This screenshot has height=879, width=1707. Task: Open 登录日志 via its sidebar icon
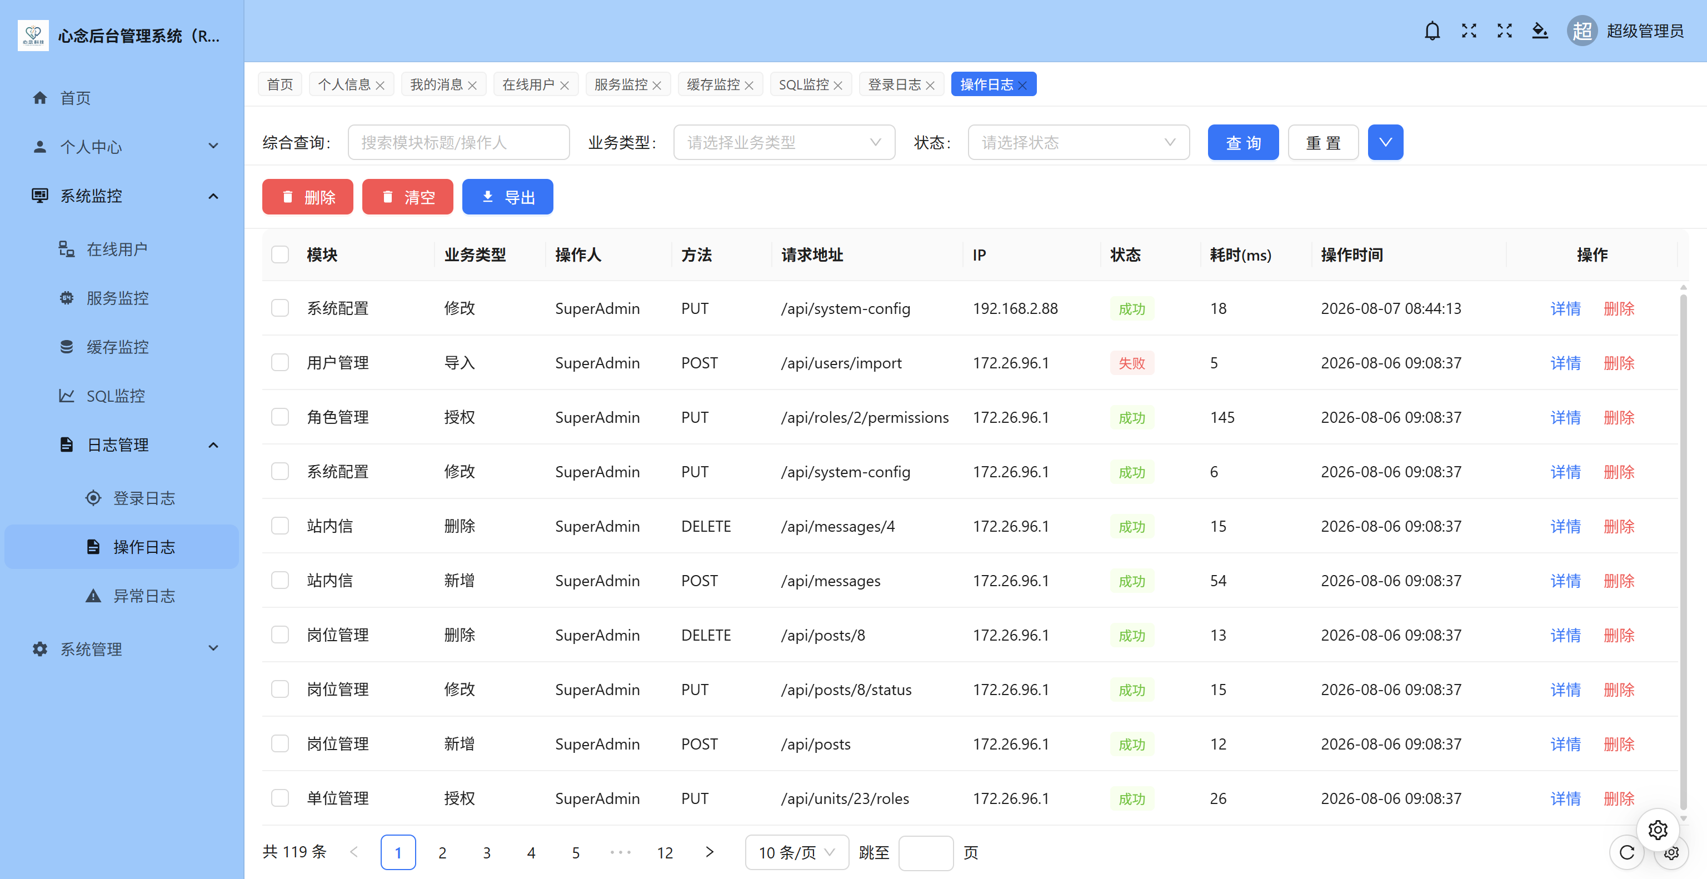(93, 498)
